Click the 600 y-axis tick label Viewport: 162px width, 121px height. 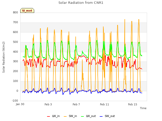click(x=15, y=32)
